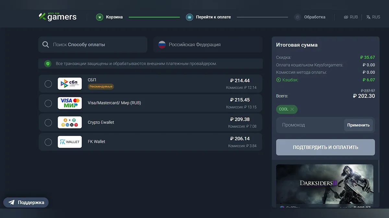The width and height of the screenshot is (389, 218).
Task: Click the ₽ 215.45 Visa/Mastercard price
Action: pos(240,100)
